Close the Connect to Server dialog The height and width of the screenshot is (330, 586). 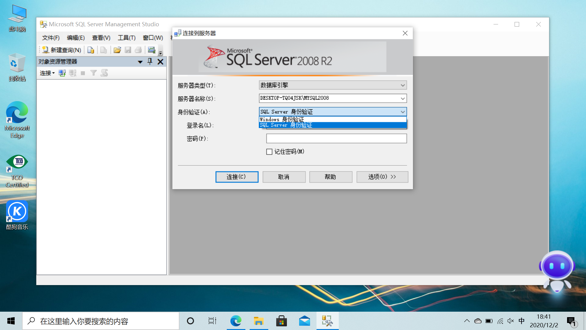pos(405,33)
